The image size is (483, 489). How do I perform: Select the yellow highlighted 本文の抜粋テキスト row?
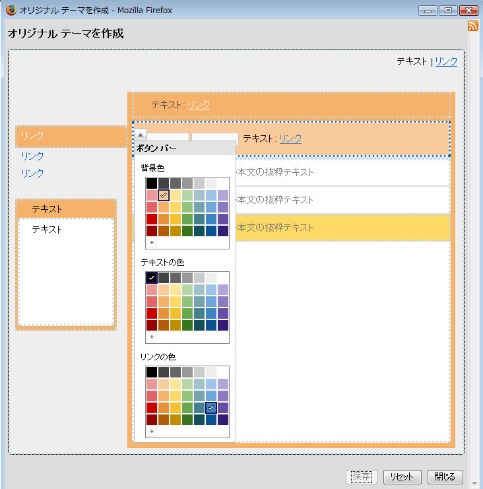point(342,228)
